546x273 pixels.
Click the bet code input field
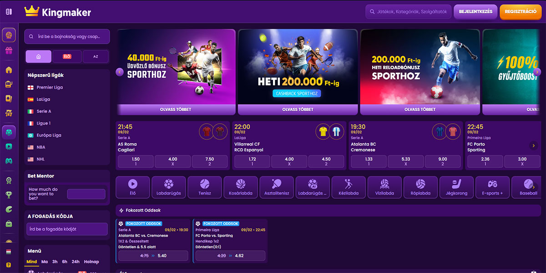coord(67,229)
